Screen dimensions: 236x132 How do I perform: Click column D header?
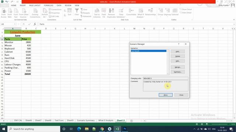pyautogui.click(x=46, y=29)
